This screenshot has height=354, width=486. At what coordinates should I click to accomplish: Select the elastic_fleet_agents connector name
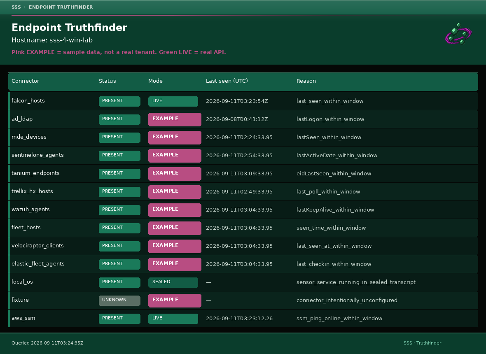38,263
